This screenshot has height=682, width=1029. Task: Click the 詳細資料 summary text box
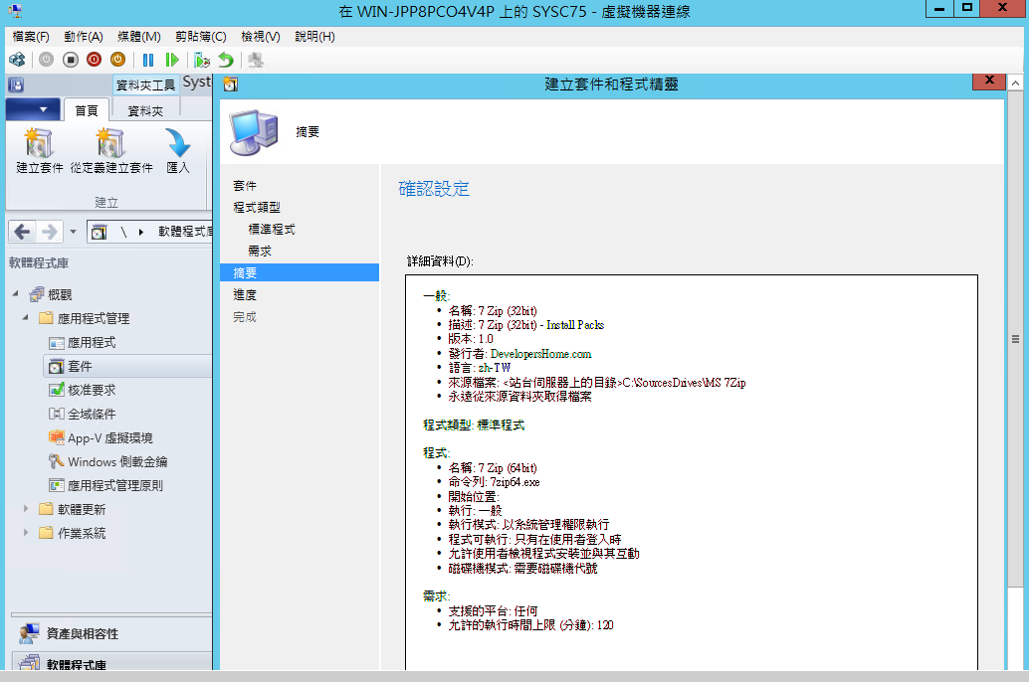tap(691, 472)
